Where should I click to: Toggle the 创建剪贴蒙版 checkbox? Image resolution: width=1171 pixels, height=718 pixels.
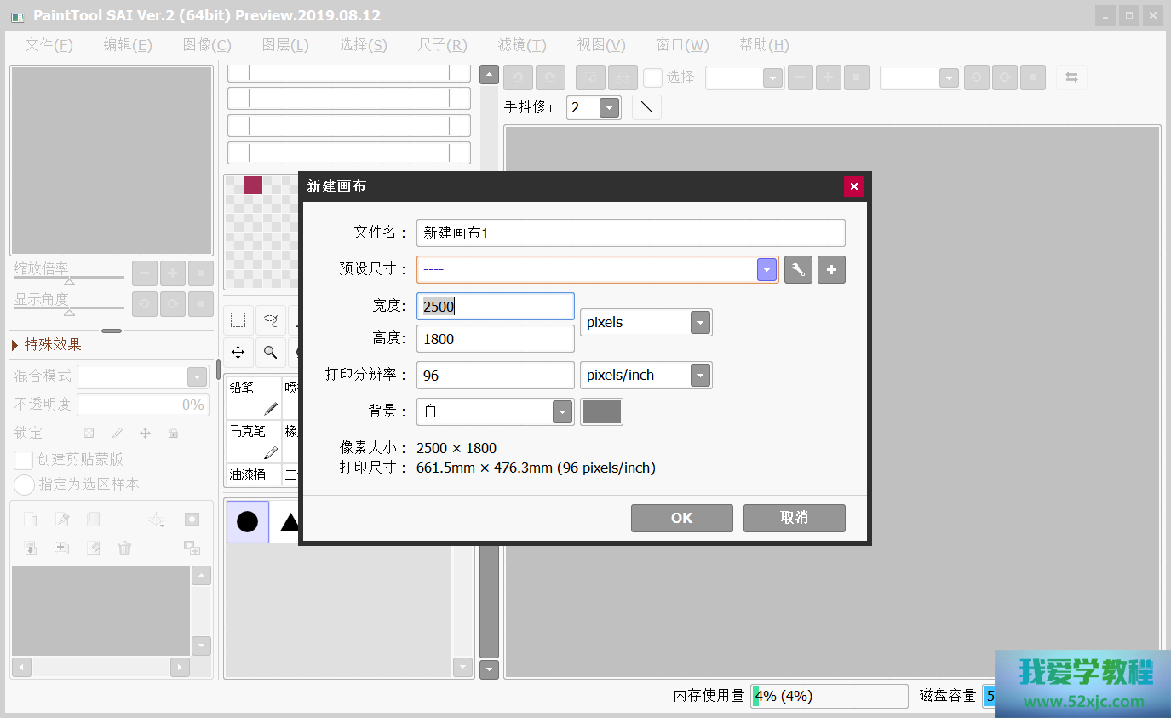(24, 460)
